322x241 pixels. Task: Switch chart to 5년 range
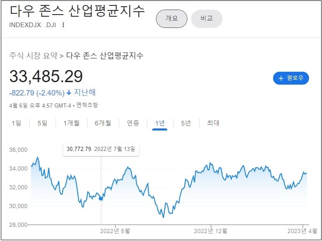point(186,123)
